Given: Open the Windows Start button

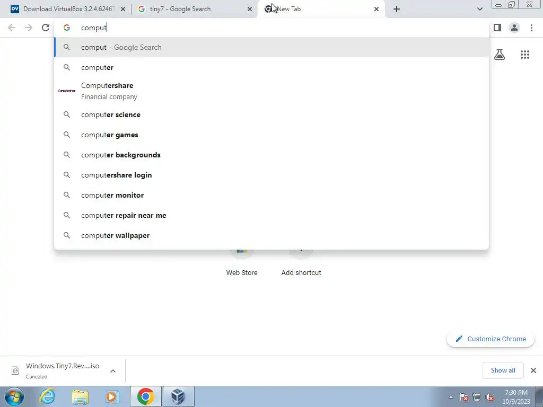Looking at the screenshot, I should coord(14,396).
